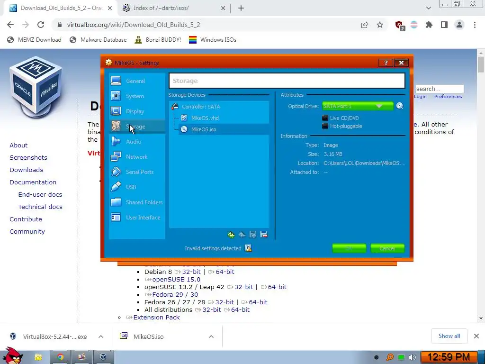The width and height of the screenshot is (485, 364).
Task: Open MEMZ Download bookmark
Action: pyautogui.click(x=34, y=40)
